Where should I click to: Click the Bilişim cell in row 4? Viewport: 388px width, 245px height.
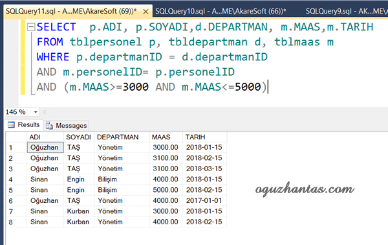tap(122, 180)
